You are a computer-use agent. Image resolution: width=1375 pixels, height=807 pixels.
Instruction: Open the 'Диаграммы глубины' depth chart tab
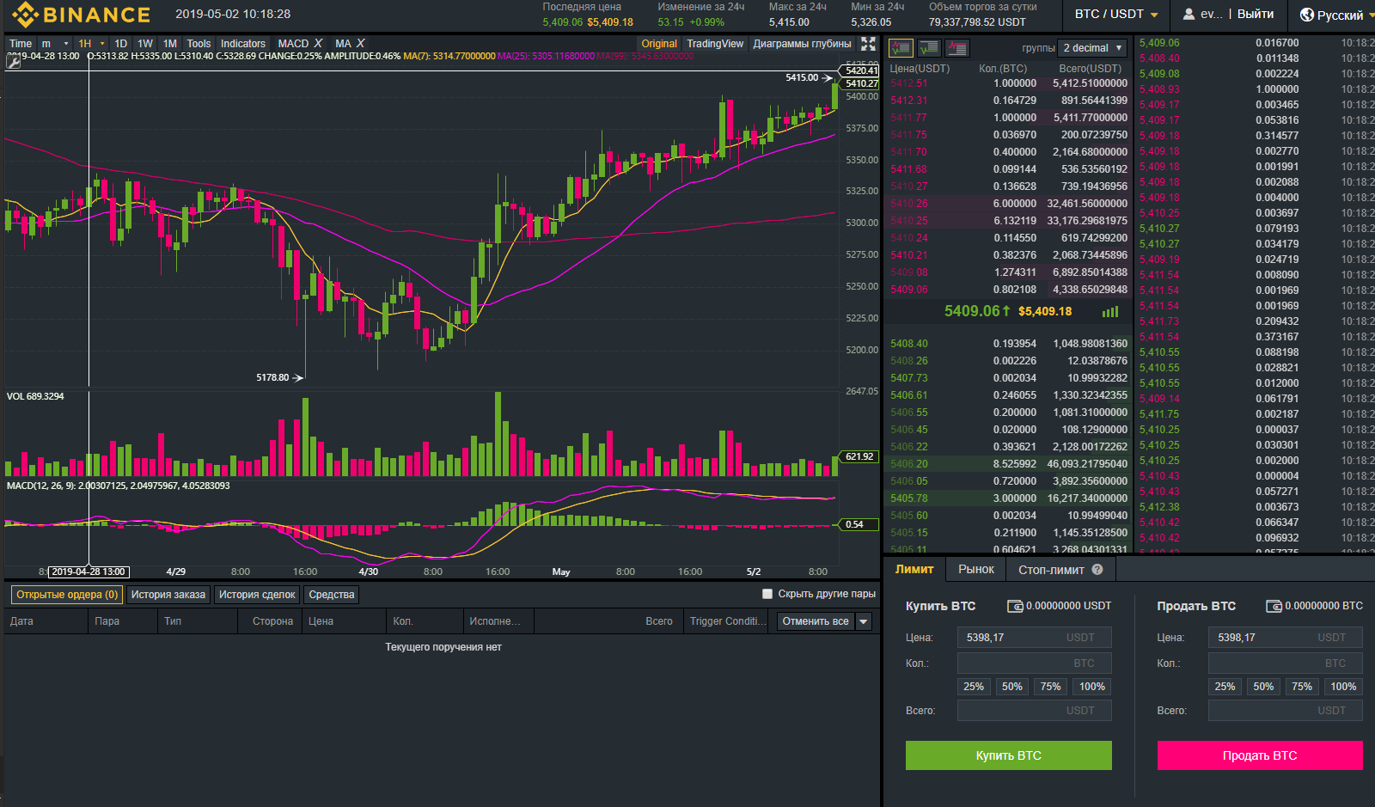pyautogui.click(x=802, y=44)
